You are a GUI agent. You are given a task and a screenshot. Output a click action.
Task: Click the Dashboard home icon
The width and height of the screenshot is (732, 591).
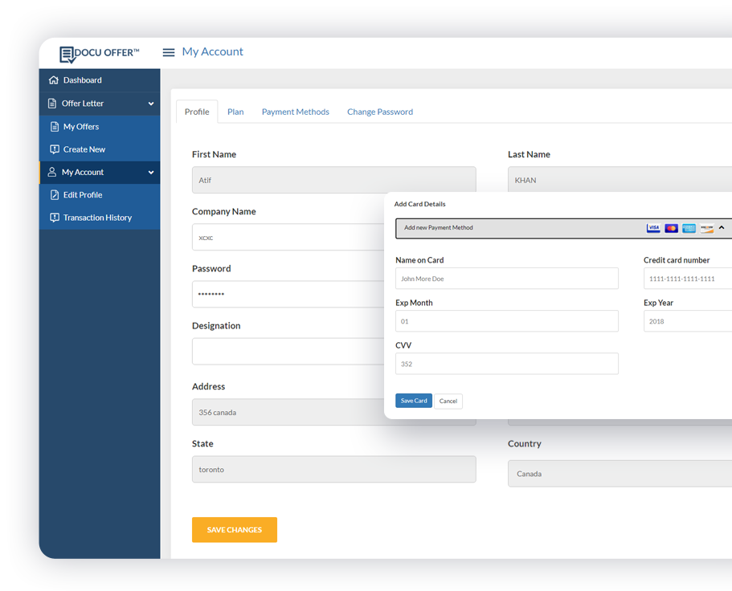(x=54, y=80)
